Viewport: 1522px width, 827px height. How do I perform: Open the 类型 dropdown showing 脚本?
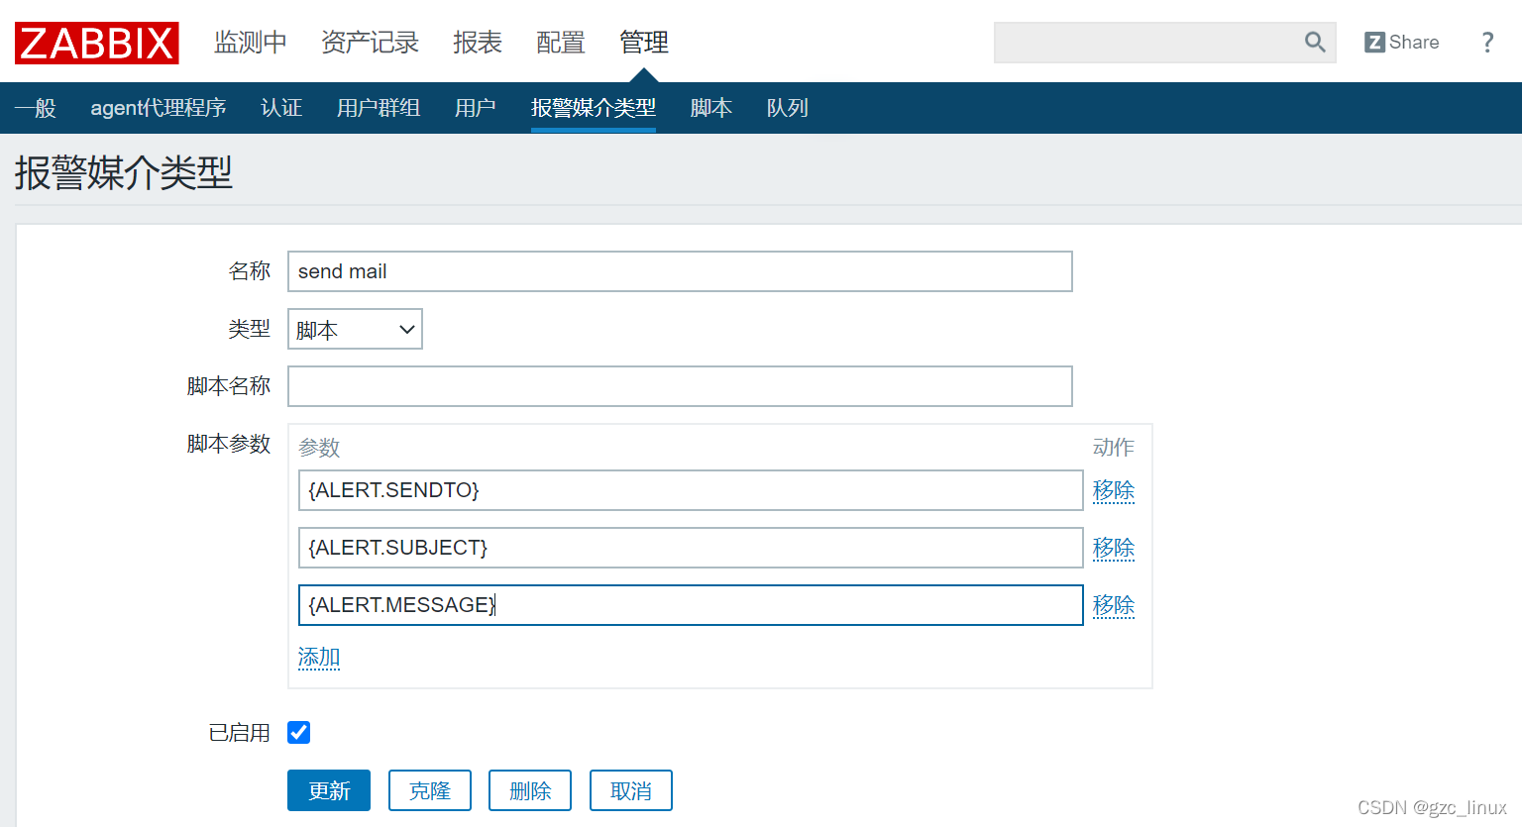tap(355, 329)
